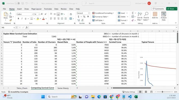Image resolution: width=179 pixels, height=100 pixels.
Task: Select the Format Painter brush
Action: 11,20
